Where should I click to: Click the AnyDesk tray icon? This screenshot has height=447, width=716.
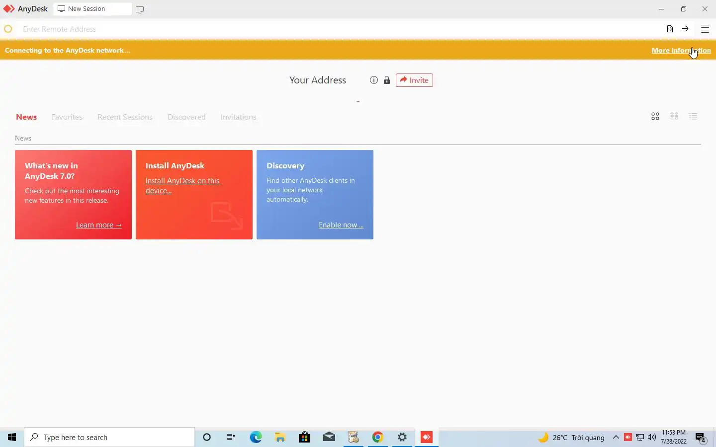pyautogui.click(x=628, y=437)
